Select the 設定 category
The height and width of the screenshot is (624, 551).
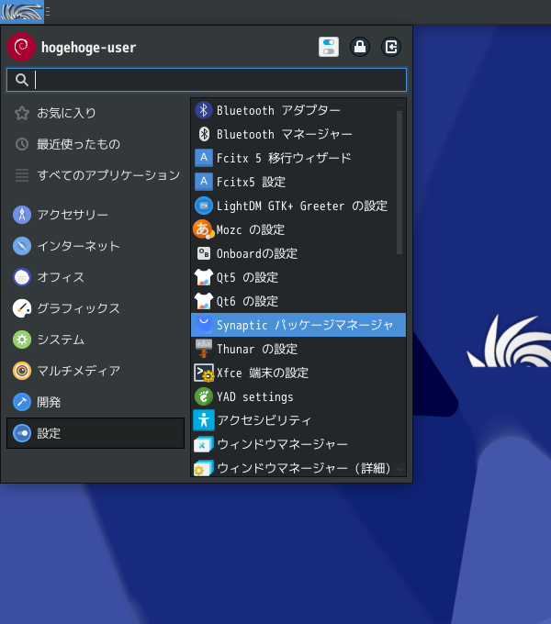96,433
